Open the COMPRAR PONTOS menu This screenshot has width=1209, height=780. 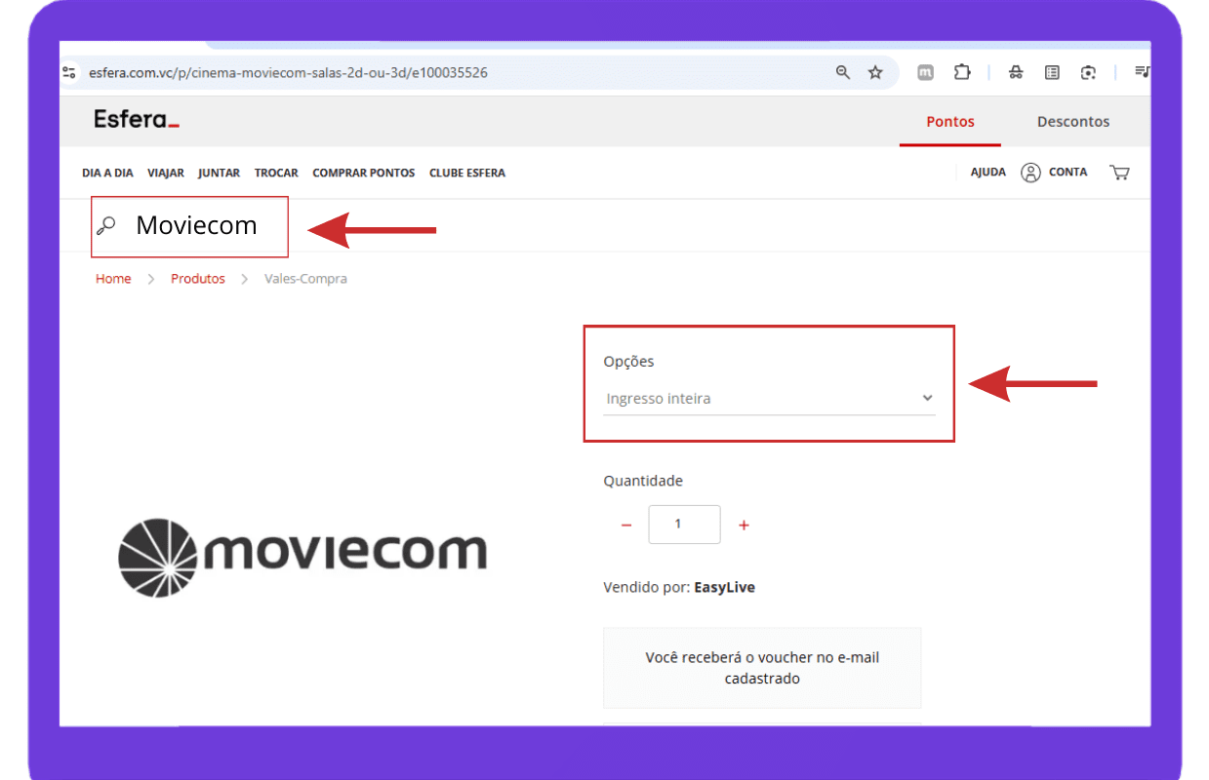[x=363, y=173]
